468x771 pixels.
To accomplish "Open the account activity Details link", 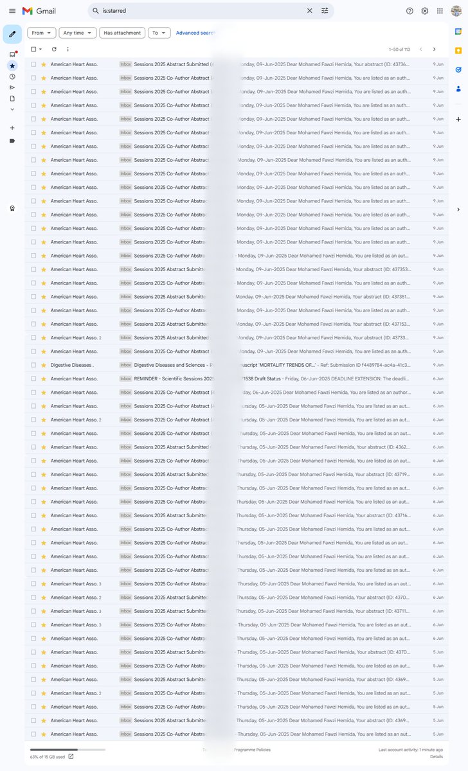I will [x=437, y=756].
